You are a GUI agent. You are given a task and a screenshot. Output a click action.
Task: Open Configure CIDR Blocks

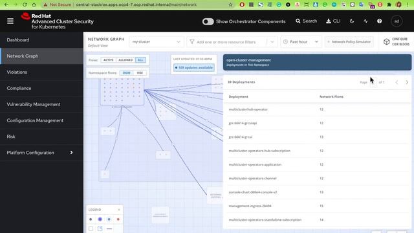[x=397, y=41]
